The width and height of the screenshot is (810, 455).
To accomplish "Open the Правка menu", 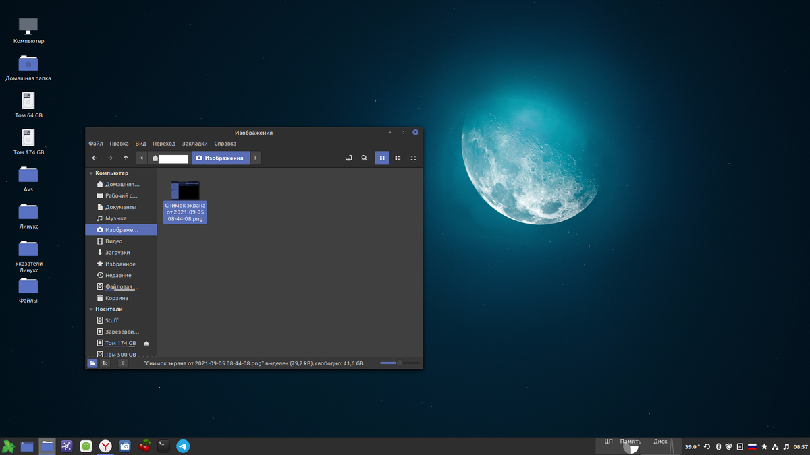I will [119, 144].
